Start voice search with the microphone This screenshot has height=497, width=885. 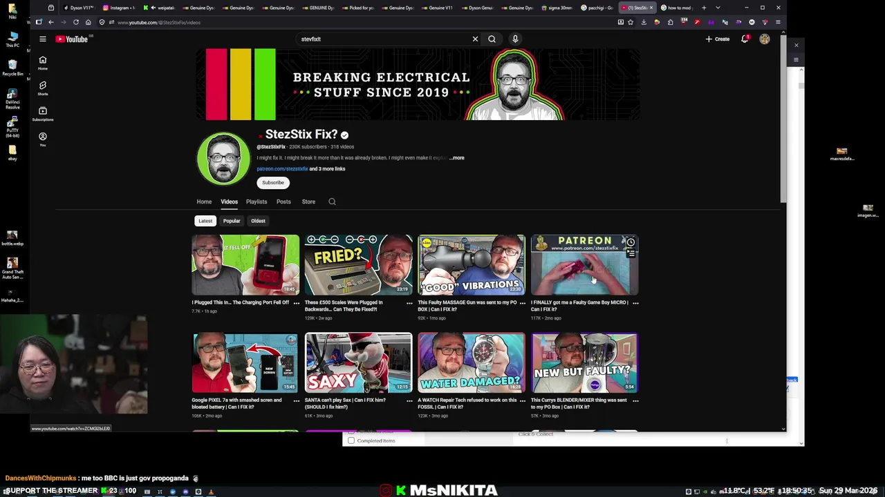[515, 39]
